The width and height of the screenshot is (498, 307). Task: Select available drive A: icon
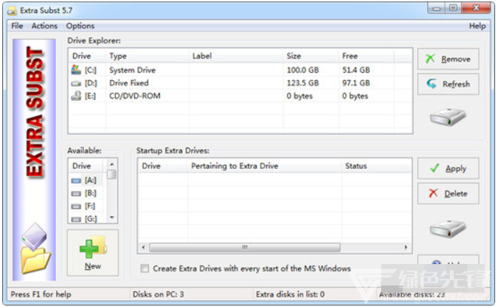pos(76,181)
